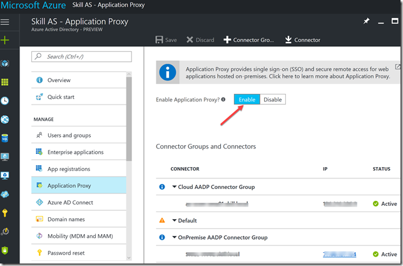Image resolution: width=403 pixels, height=266 pixels.
Task: Click the Search input field
Action: pyautogui.click(x=81, y=56)
